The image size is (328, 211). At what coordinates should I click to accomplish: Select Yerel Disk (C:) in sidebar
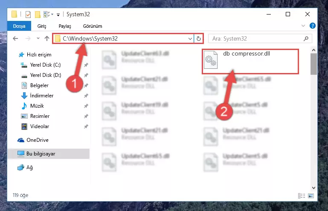pos(45,65)
